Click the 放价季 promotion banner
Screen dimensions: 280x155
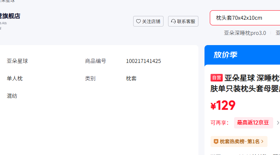pyautogui.click(x=242, y=55)
